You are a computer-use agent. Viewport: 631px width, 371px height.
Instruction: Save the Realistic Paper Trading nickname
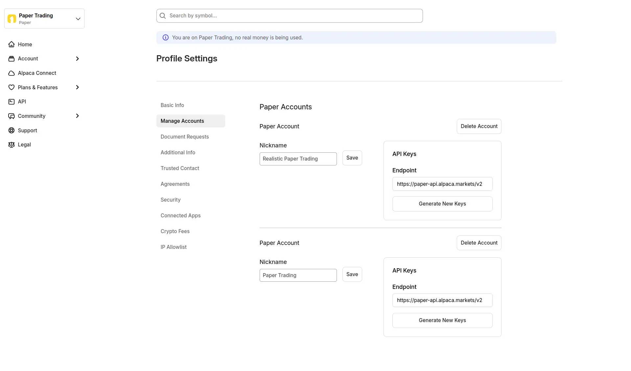click(352, 158)
